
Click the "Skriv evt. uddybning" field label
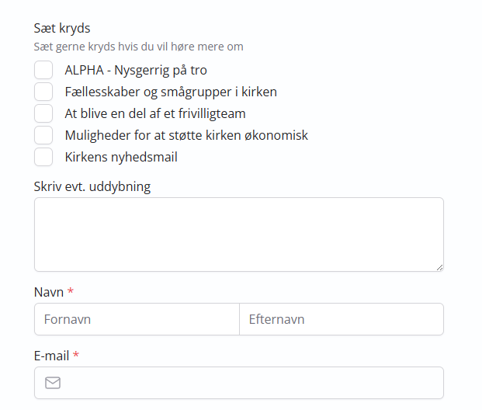pyautogui.click(x=92, y=186)
